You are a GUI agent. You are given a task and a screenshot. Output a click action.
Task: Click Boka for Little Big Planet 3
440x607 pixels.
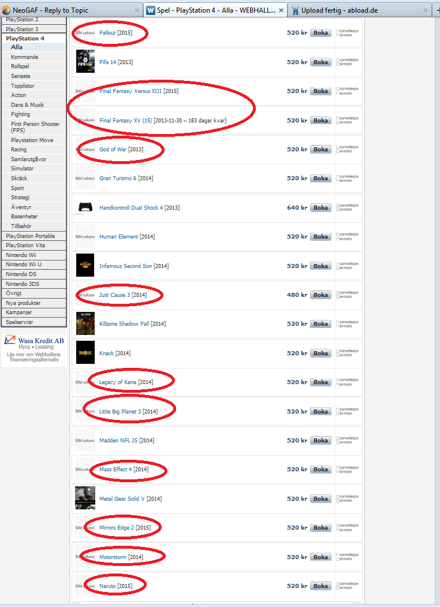point(320,412)
